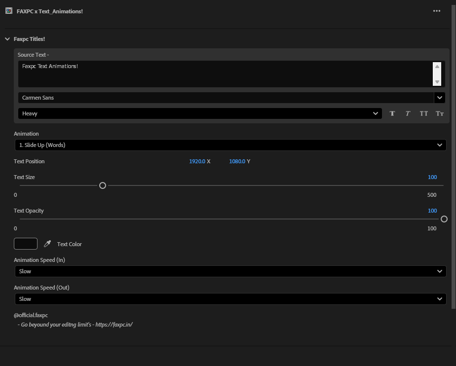The image size is (456, 366).
Task: Pick text color with eyedropper
Action: 48,244
